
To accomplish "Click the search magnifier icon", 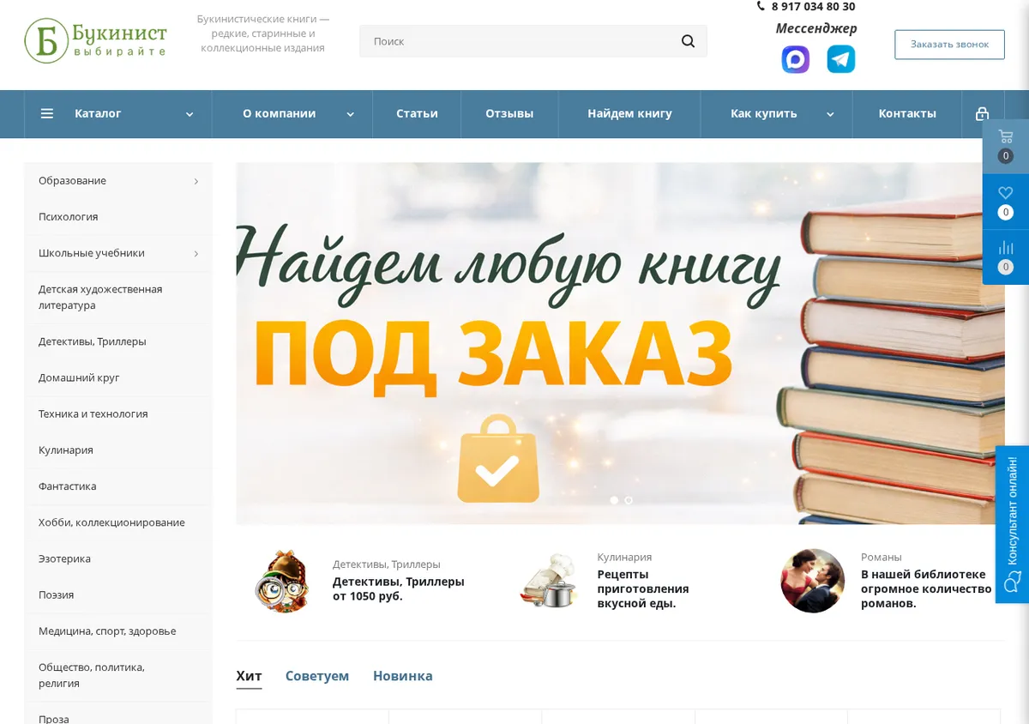I will [688, 41].
